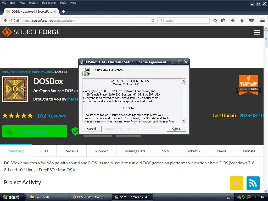Switch to the Support tab
268x201 pixels.
[x=101, y=151]
